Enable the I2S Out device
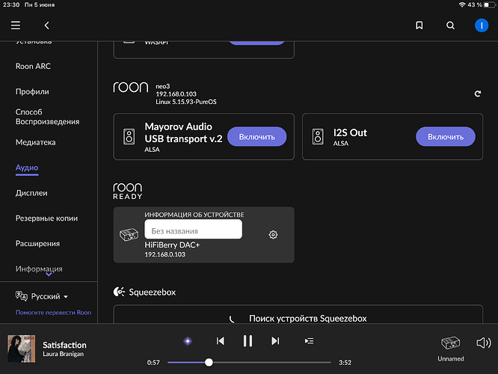Image resolution: width=498 pixels, height=374 pixels. point(445,137)
